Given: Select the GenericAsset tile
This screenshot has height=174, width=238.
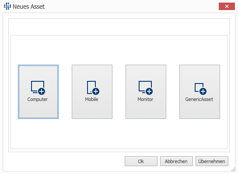Looking at the screenshot, I should 199,92.
